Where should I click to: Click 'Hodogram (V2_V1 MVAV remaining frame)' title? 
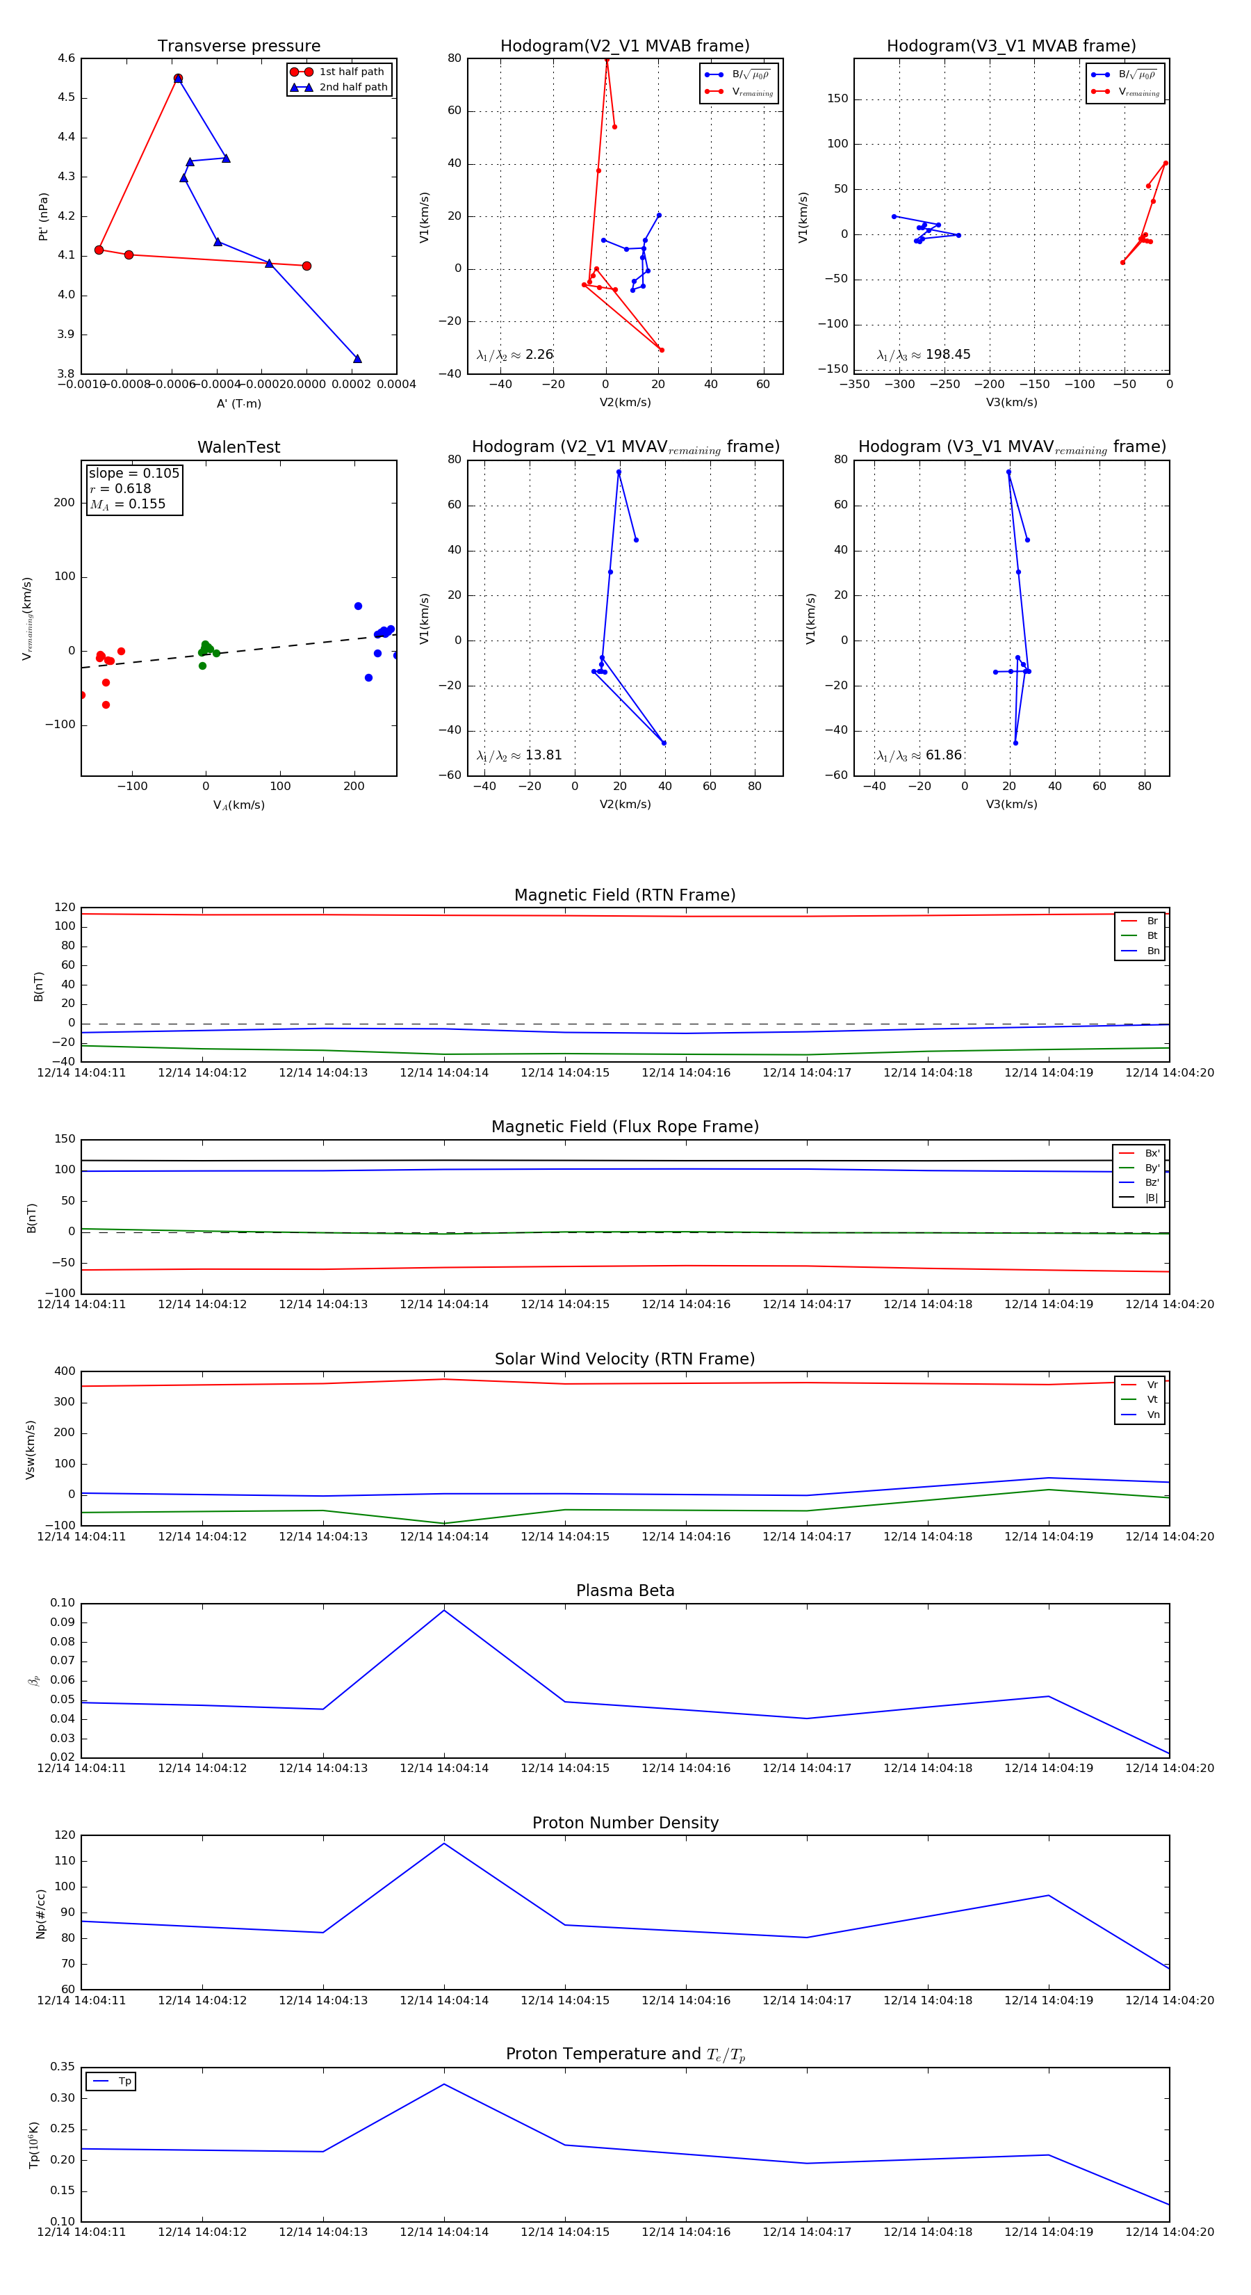(x=625, y=447)
